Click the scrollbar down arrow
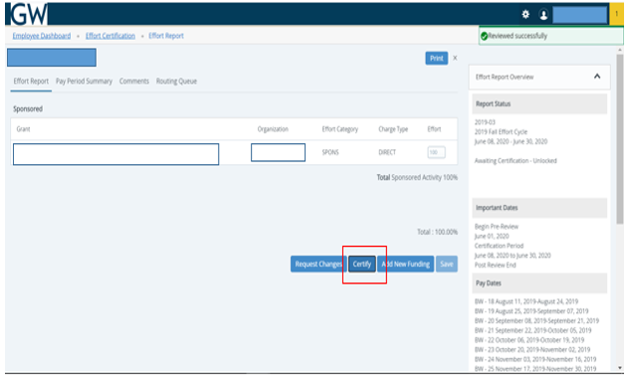The width and height of the screenshot is (629, 376). point(620,368)
